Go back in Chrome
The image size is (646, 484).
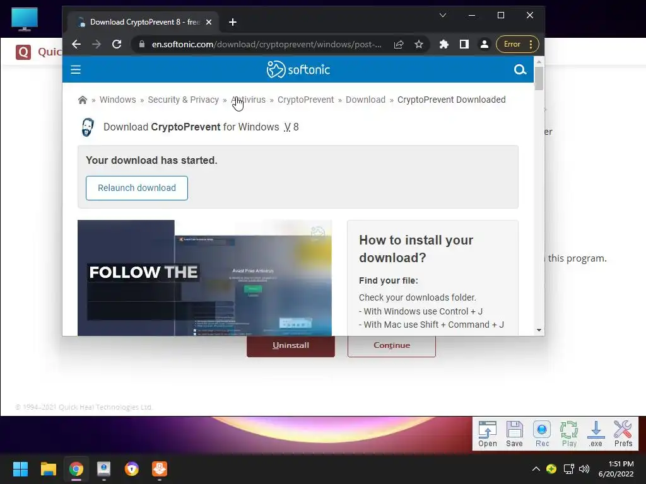click(76, 45)
